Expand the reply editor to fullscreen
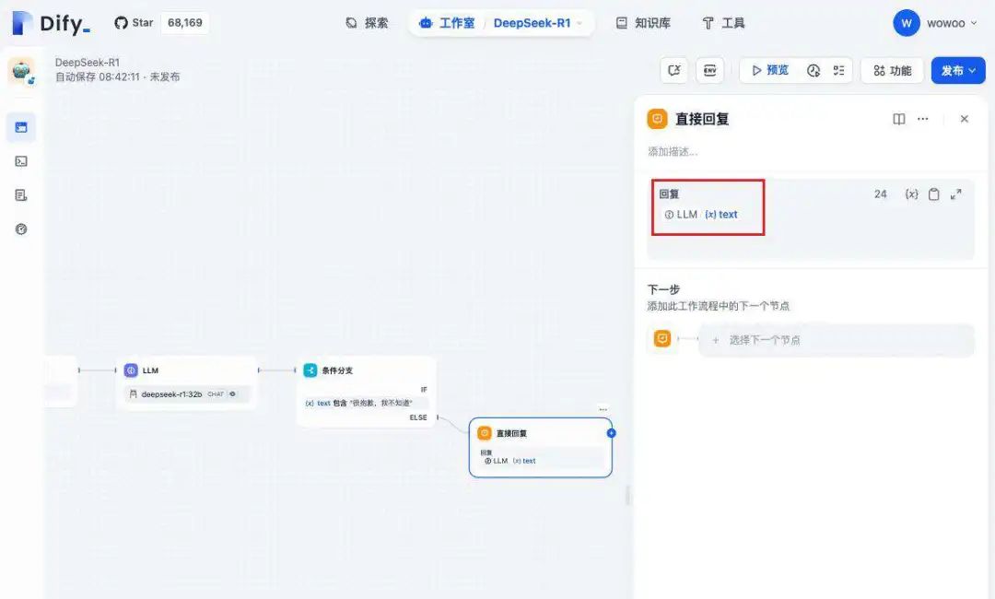This screenshot has width=995, height=599. coord(955,194)
